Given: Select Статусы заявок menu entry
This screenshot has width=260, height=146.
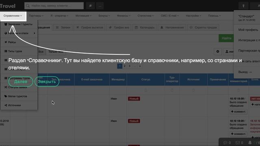Looking at the screenshot, I should pos(19,87).
